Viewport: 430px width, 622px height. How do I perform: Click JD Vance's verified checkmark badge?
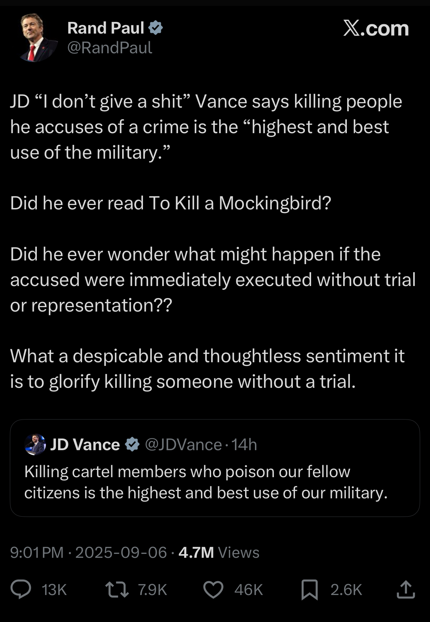[132, 444]
